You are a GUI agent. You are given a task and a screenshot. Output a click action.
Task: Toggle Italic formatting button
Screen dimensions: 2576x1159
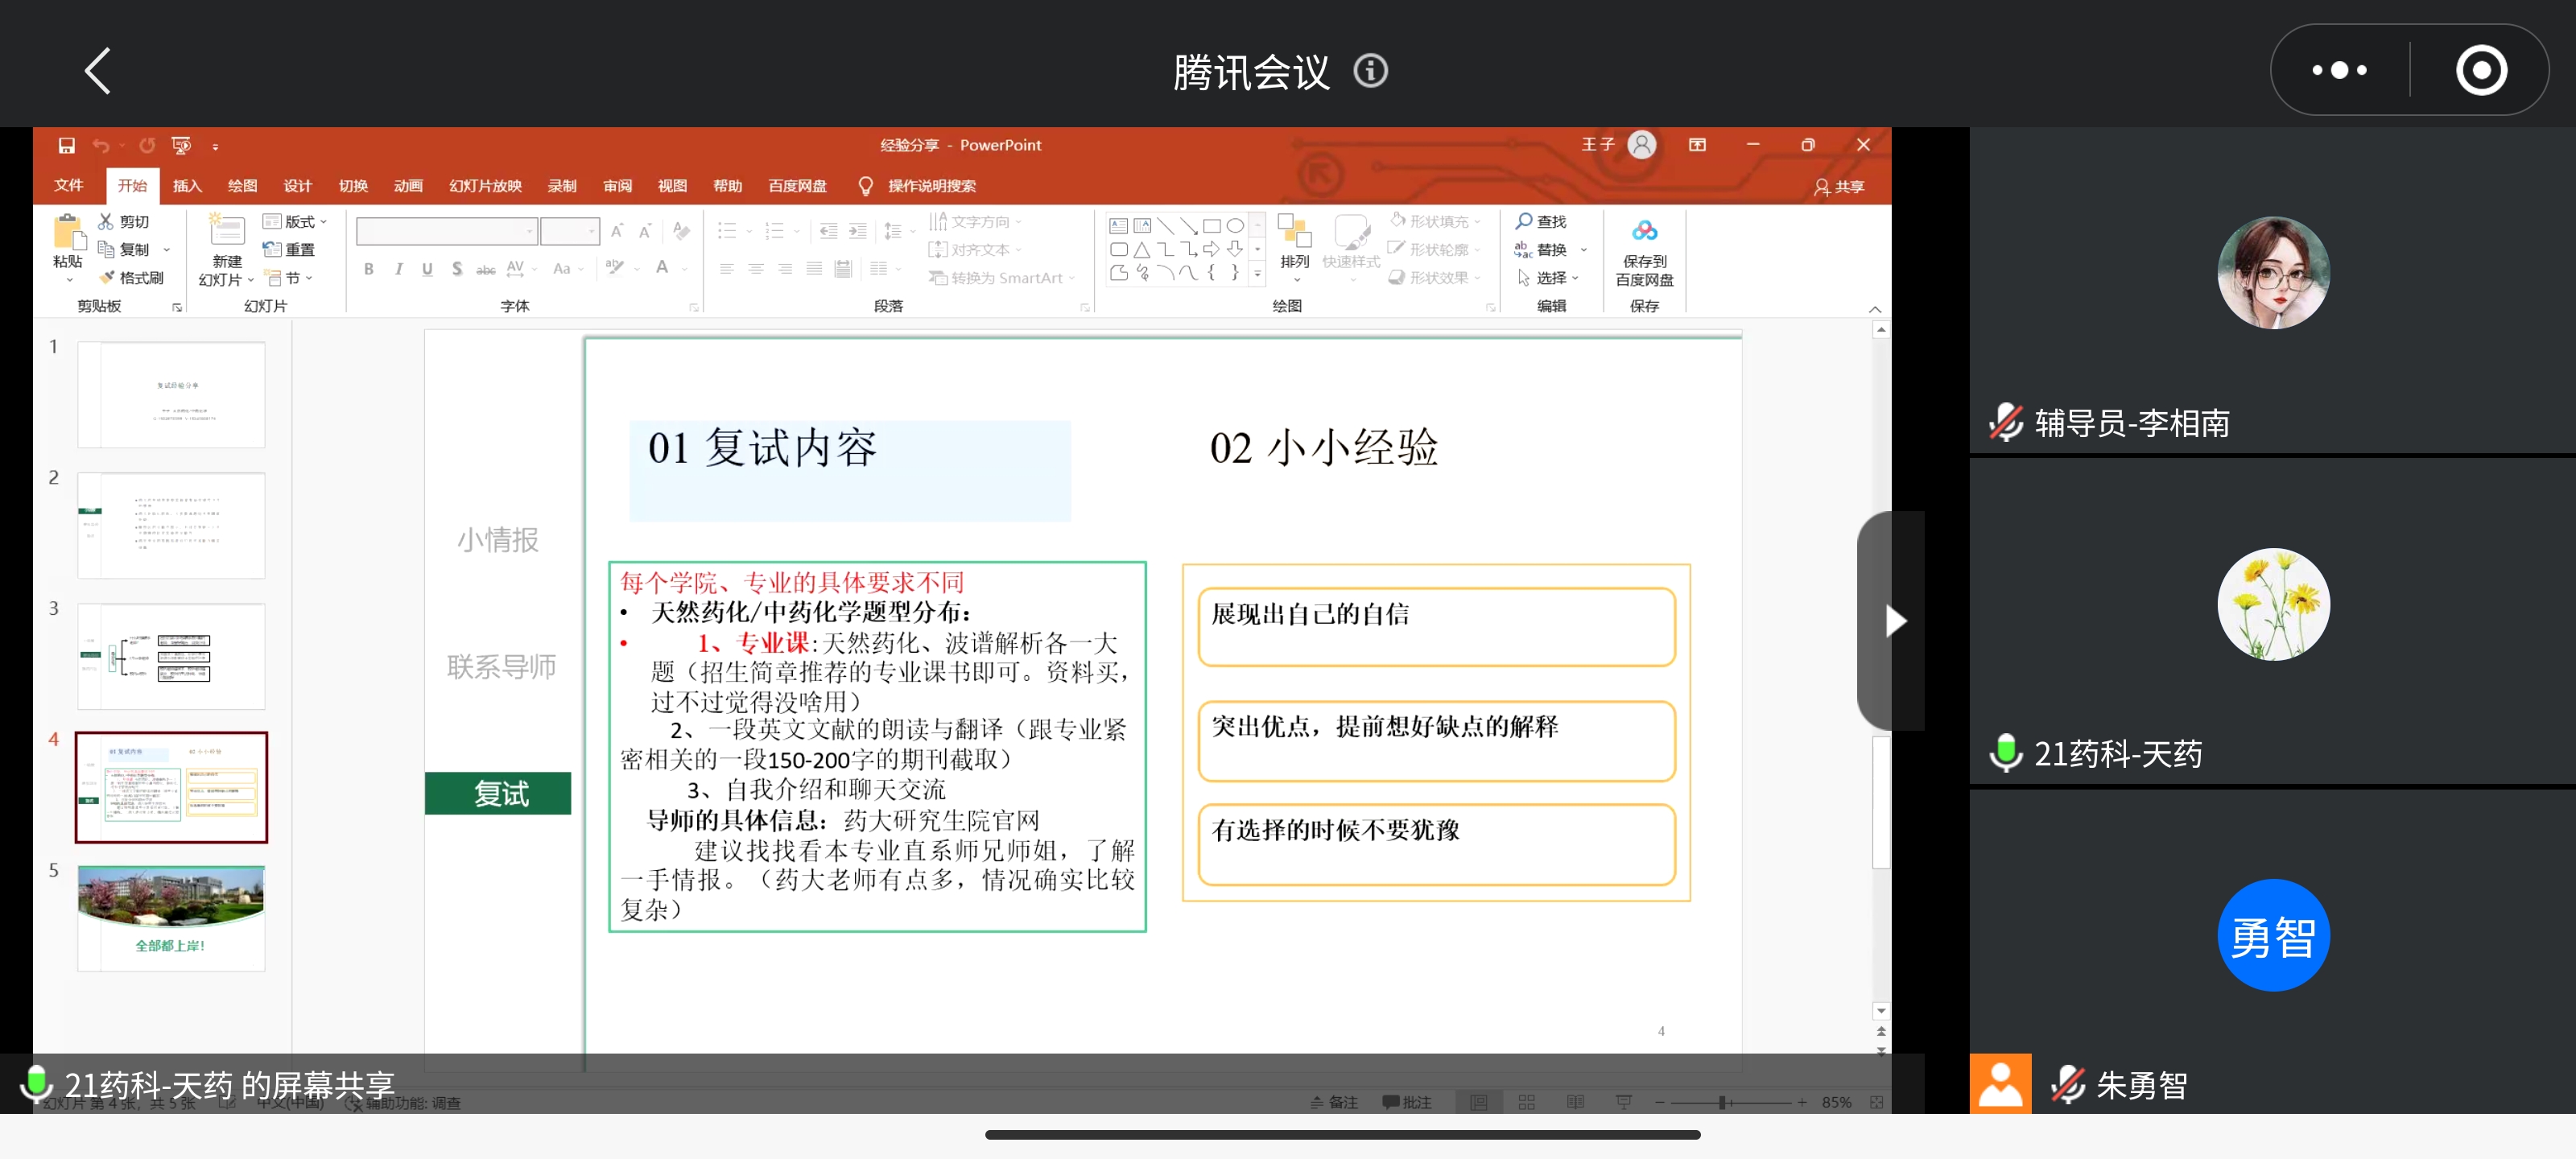[x=398, y=269]
